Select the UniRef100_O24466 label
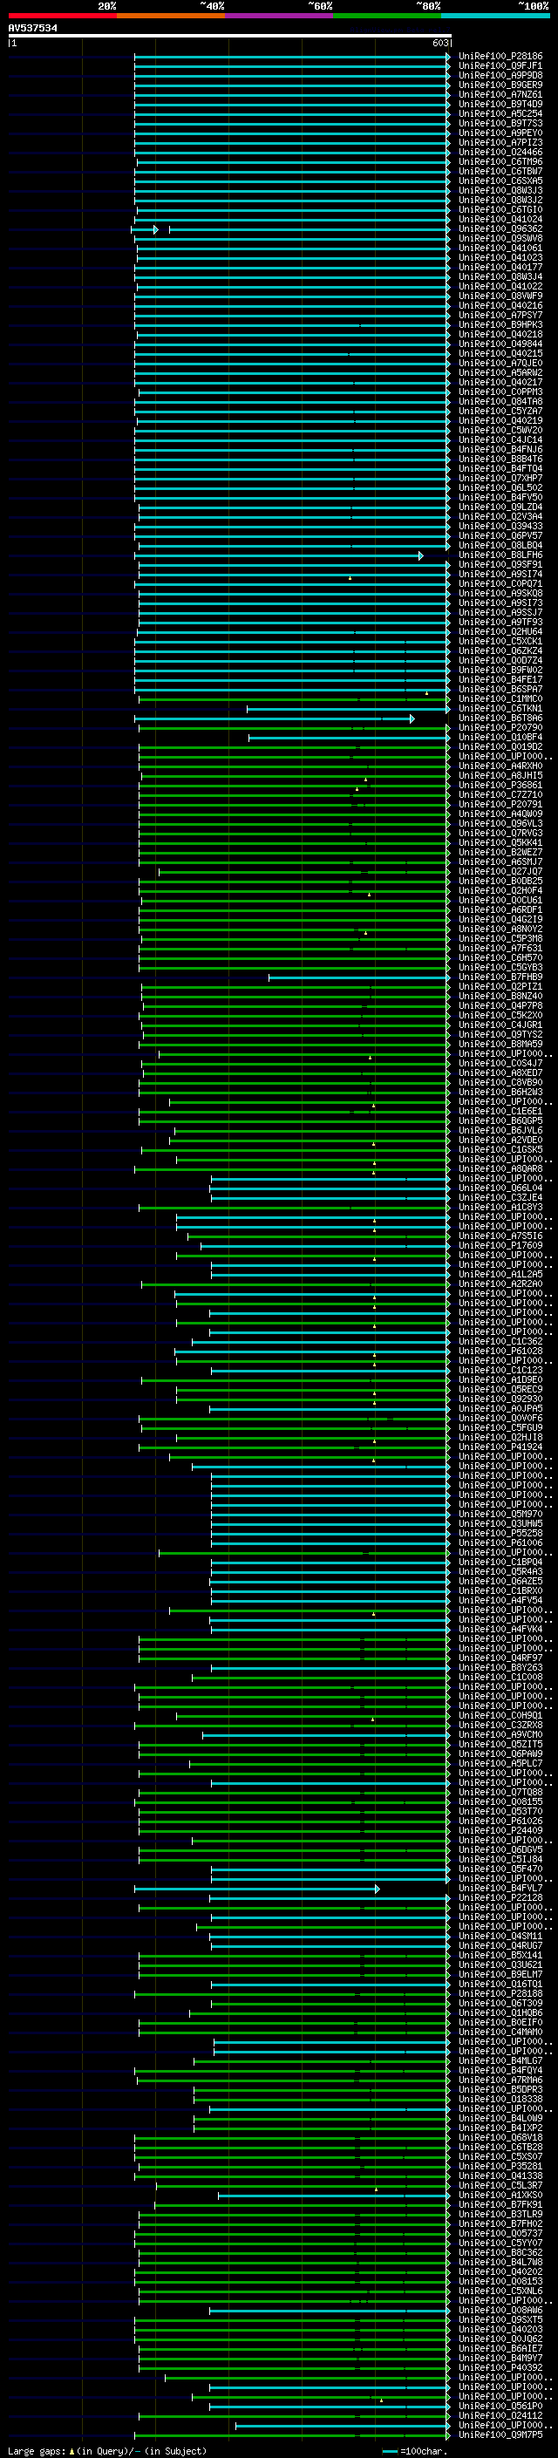Viewport: 558px width, 2458px height. coord(500,152)
